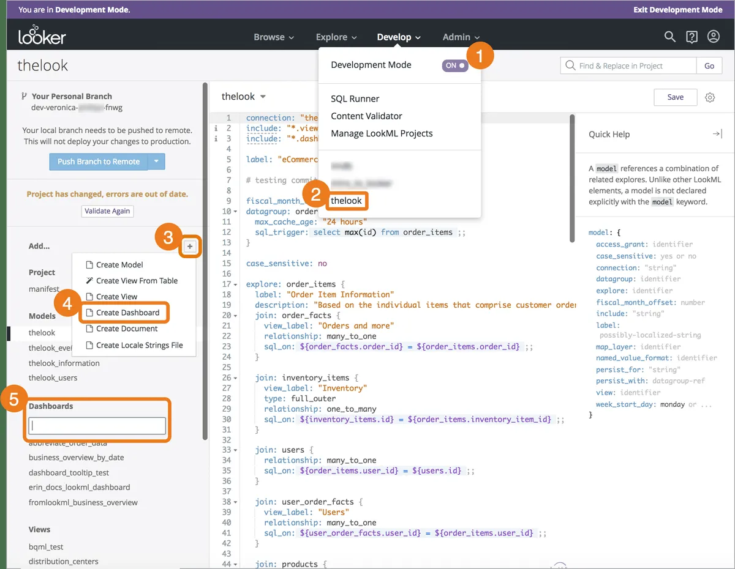Screen dimensions: 735x569
Task: Open the settings gear next to Save
Action: pos(710,97)
